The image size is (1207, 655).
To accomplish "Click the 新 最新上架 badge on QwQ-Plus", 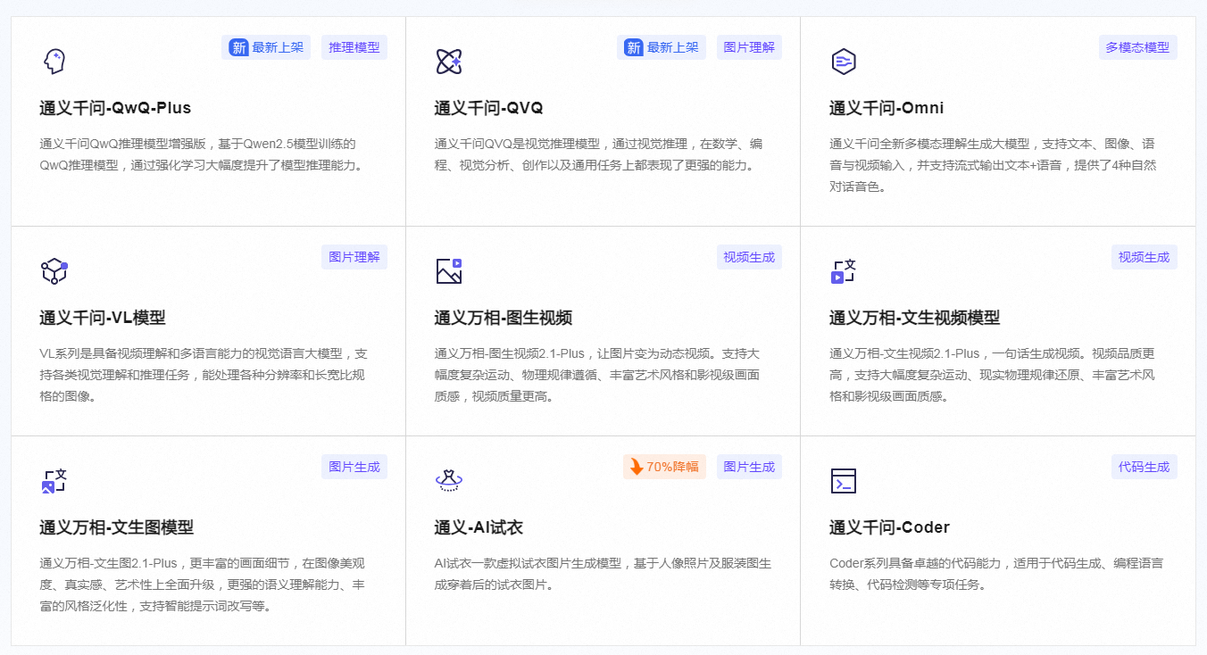I will point(266,47).
